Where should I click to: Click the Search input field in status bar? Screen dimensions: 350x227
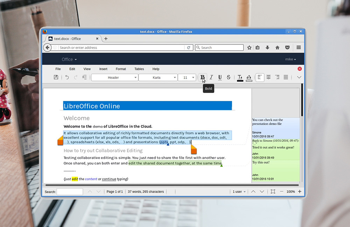tap(70, 192)
